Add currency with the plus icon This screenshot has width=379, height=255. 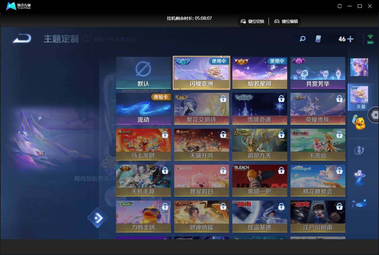350,39
